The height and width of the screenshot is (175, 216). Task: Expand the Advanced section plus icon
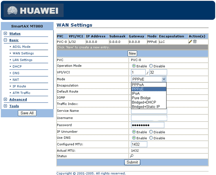(x=5, y=99)
